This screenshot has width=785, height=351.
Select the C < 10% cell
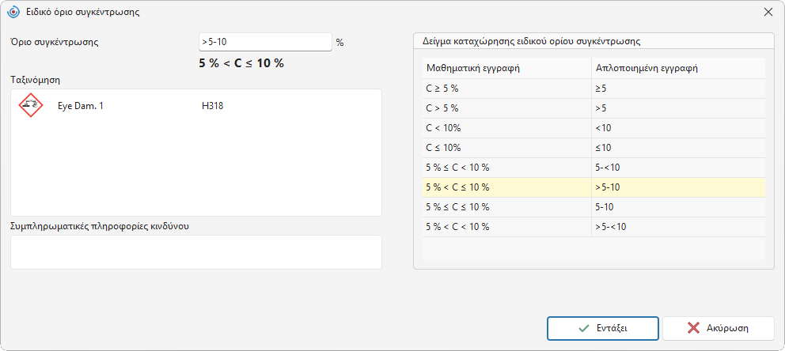506,128
